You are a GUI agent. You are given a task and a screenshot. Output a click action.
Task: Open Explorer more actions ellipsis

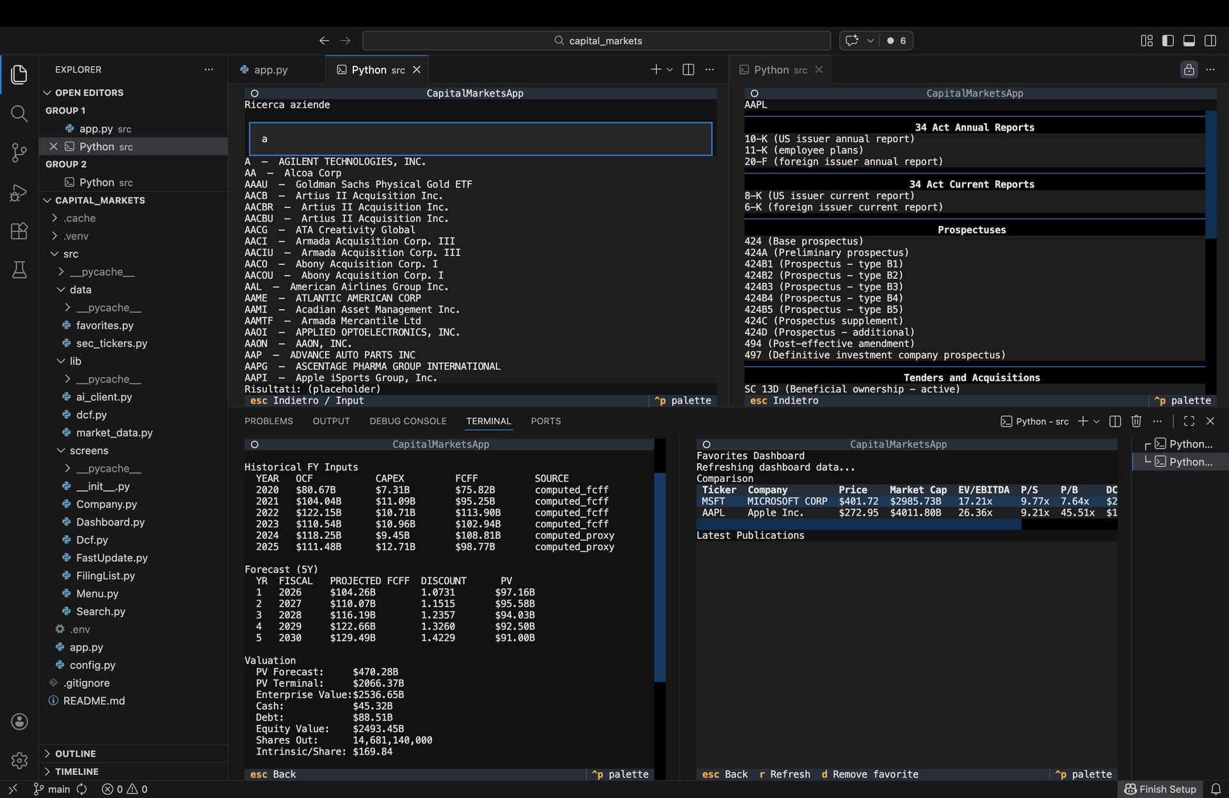pyautogui.click(x=209, y=69)
